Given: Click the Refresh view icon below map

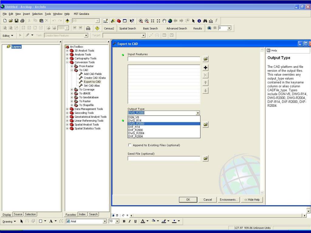Looking at the screenshot, I should coord(123,215).
